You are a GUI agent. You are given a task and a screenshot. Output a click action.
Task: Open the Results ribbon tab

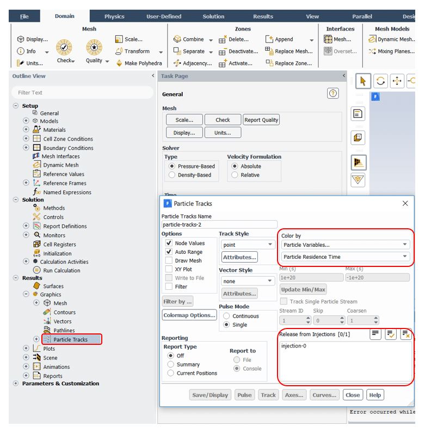(x=263, y=16)
